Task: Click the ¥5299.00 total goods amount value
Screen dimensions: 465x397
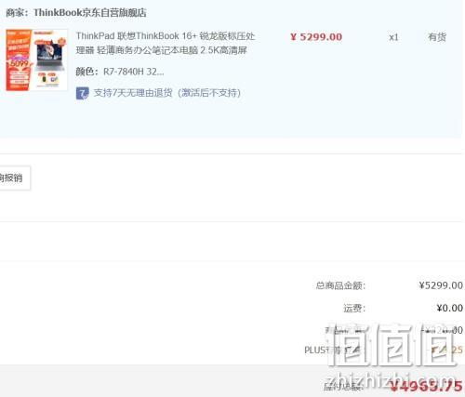Action: (x=441, y=285)
